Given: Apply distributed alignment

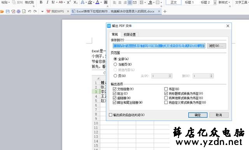Looking at the screenshot, I should 135,2.
